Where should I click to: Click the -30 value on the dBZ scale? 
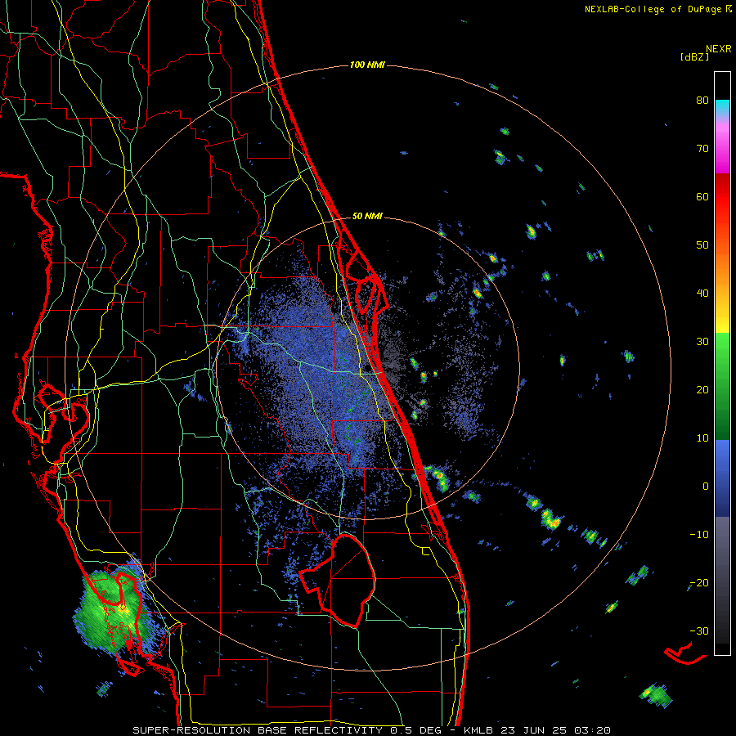pyautogui.click(x=699, y=631)
